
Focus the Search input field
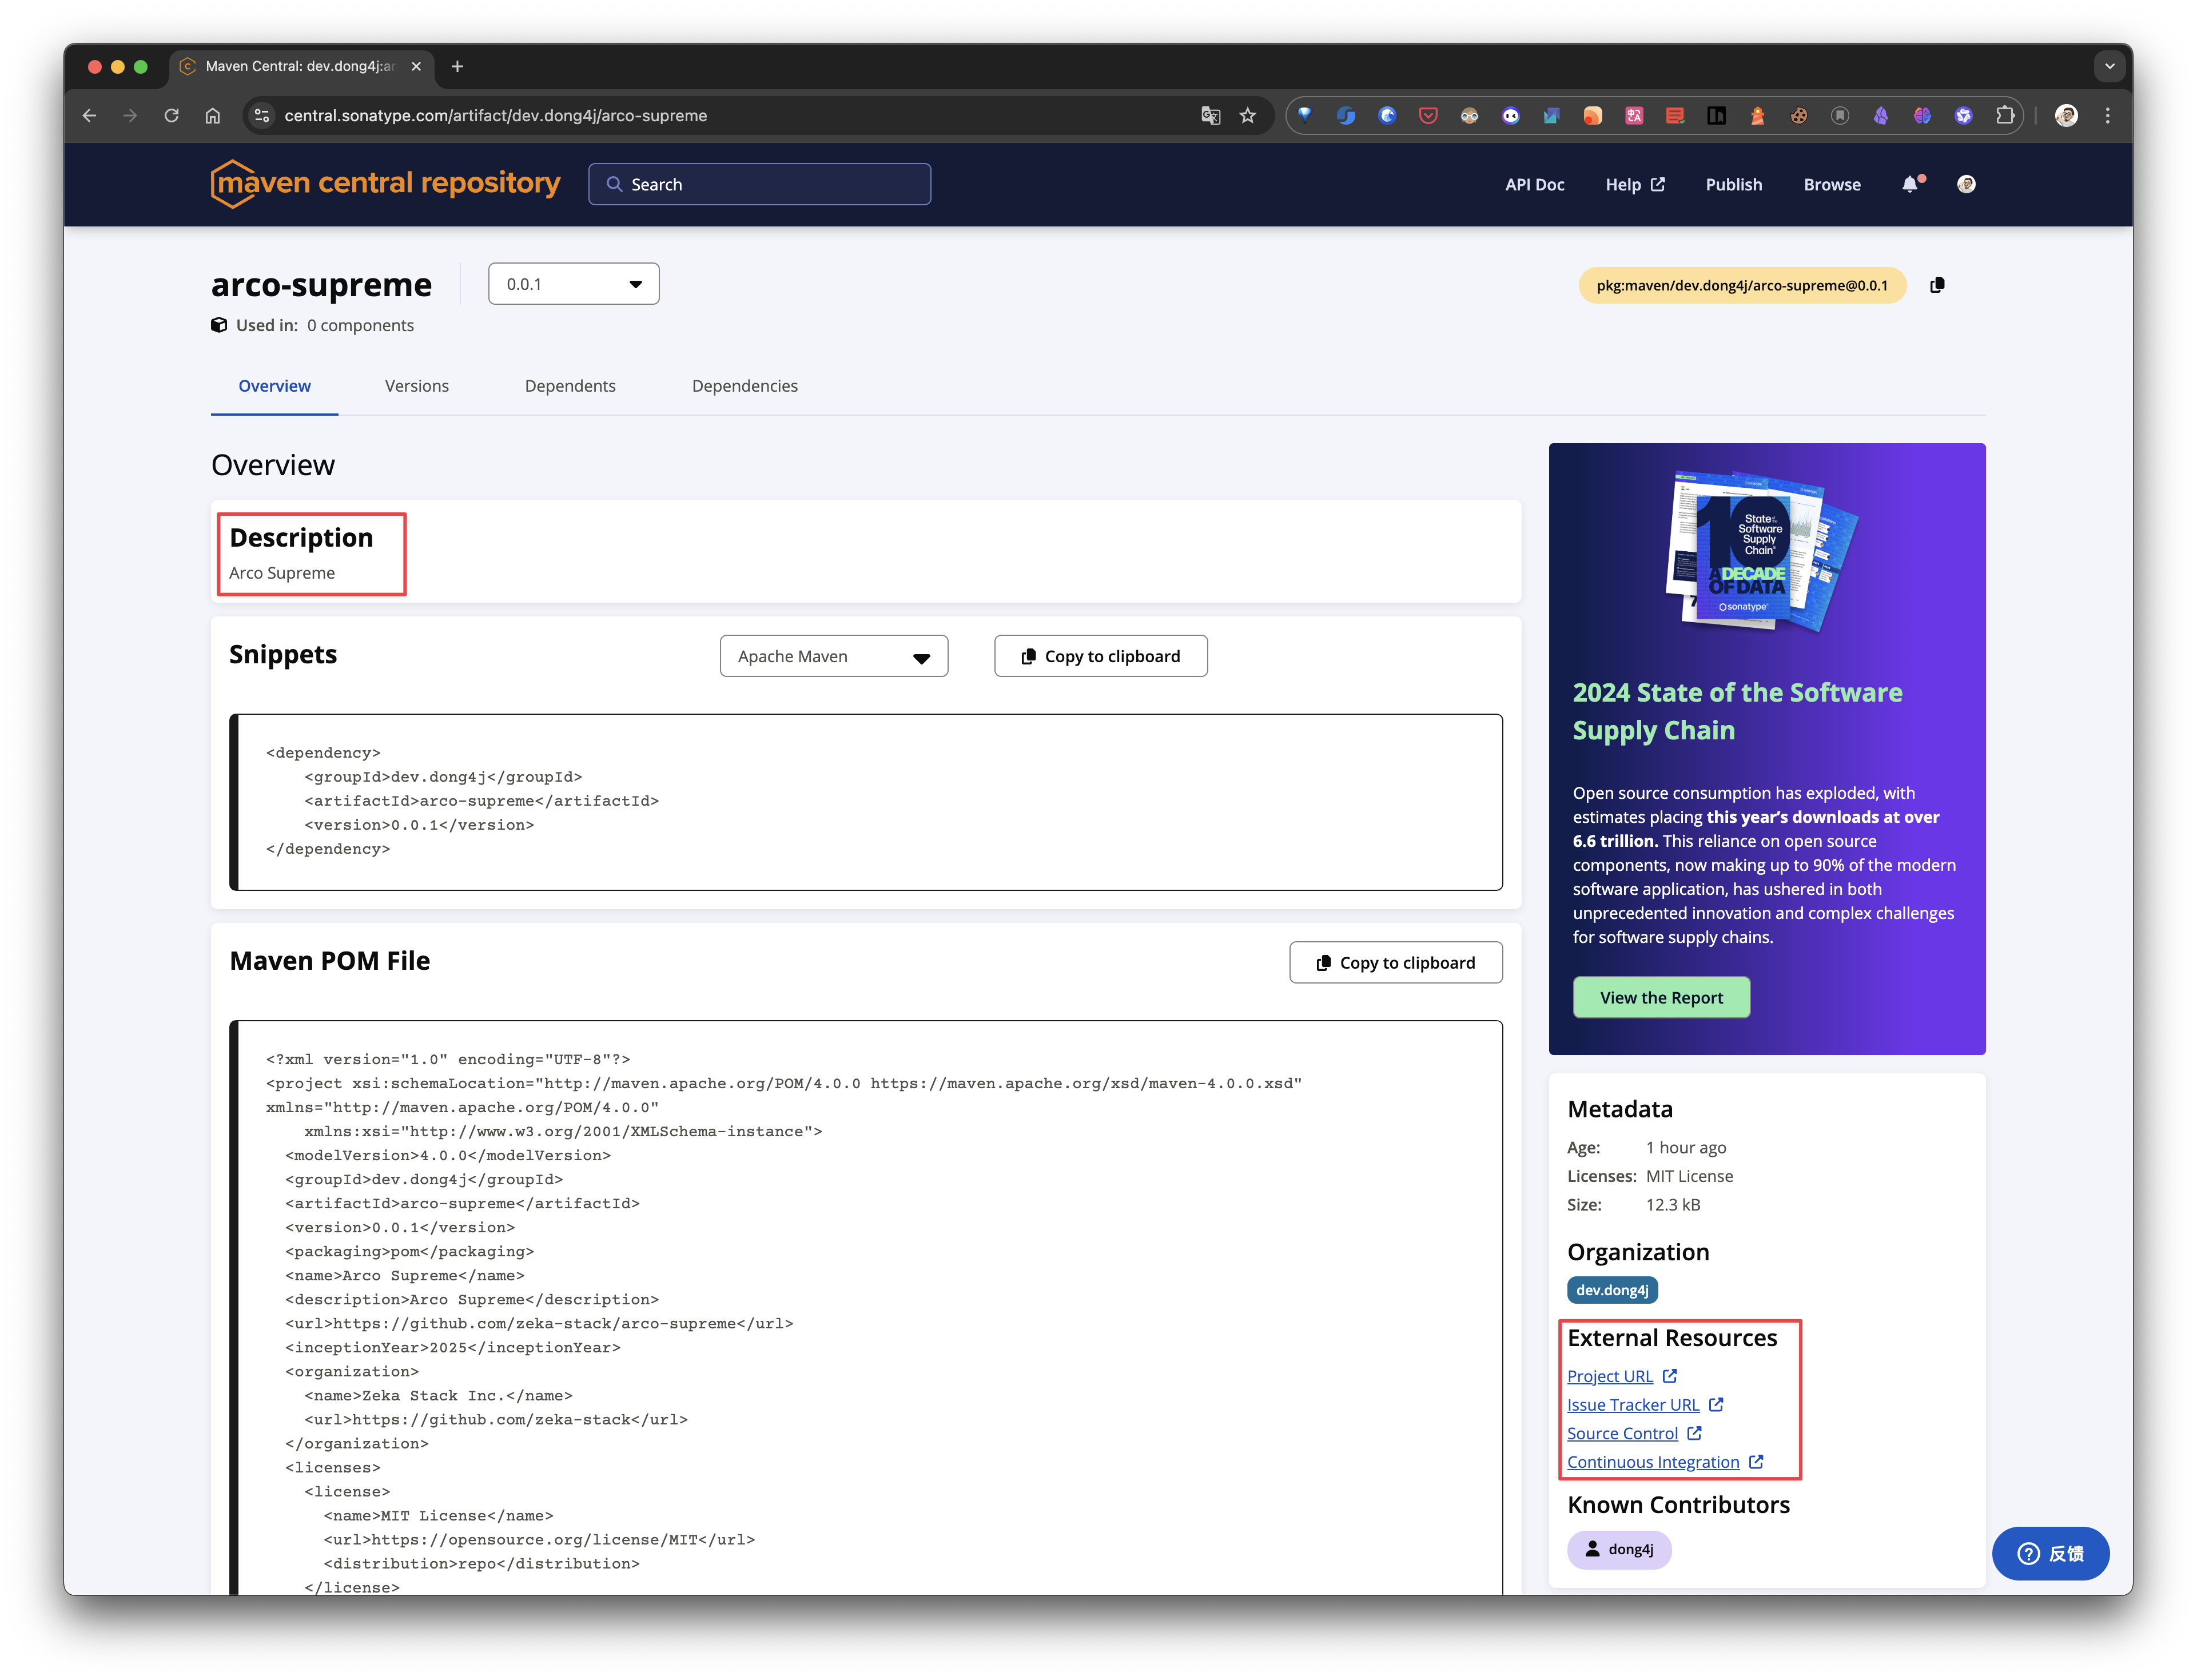point(759,184)
